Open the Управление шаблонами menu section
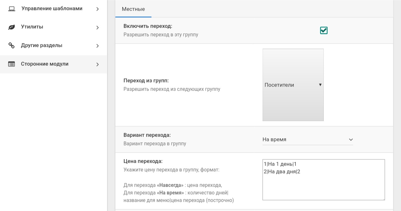 (x=52, y=9)
